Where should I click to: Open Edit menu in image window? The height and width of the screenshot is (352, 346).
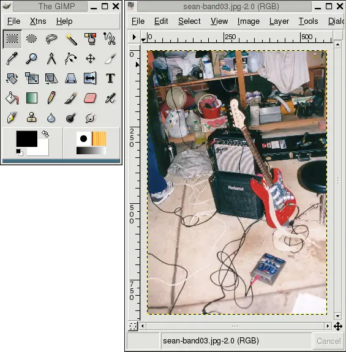coord(161,21)
